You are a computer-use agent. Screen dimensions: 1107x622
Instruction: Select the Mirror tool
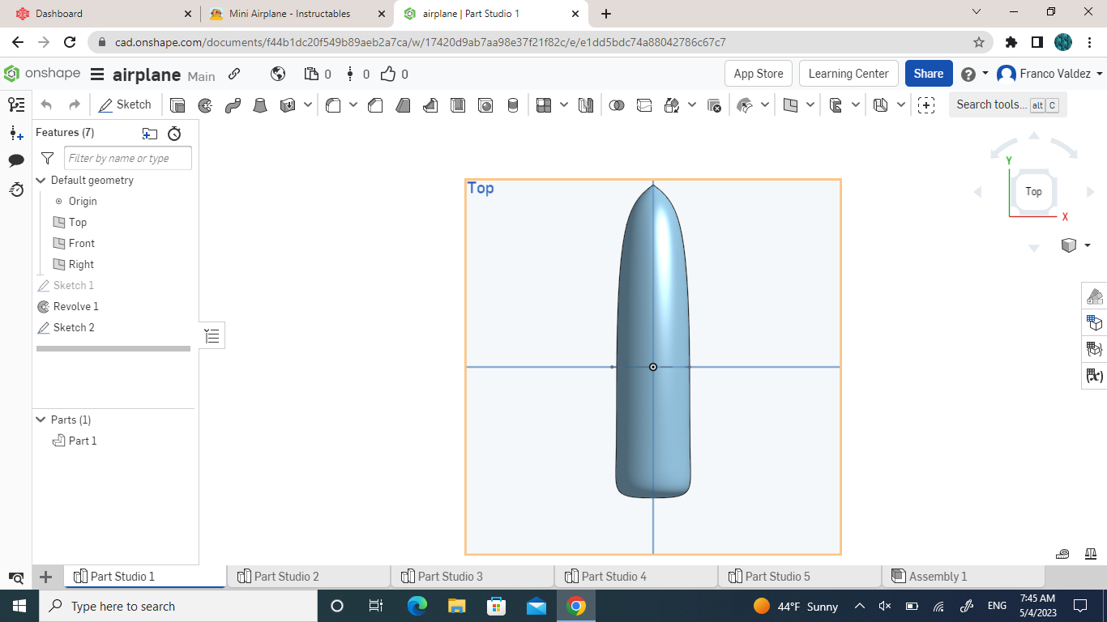tap(585, 105)
